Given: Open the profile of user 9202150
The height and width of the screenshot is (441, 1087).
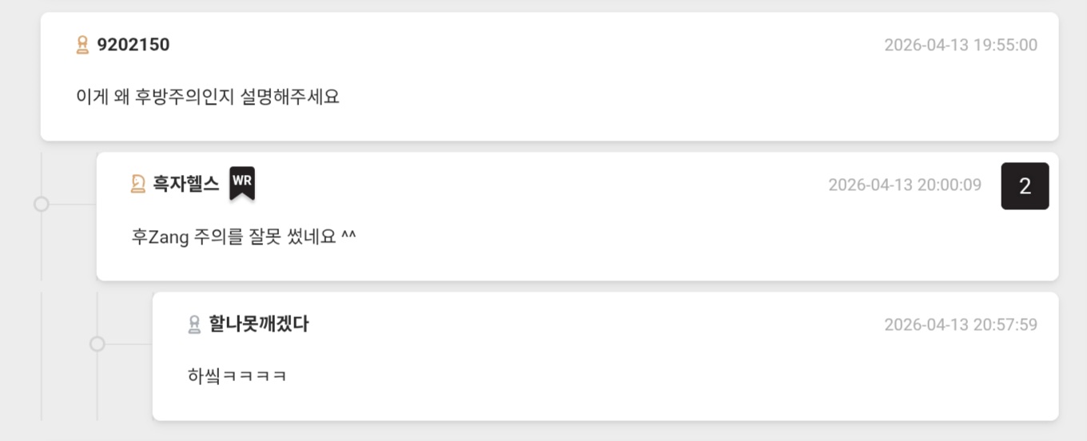Looking at the screenshot, I should click(133, 45).
